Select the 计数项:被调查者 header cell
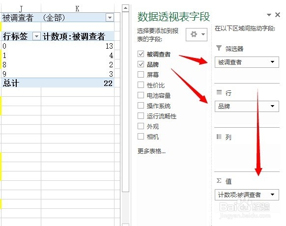 coord(78,36)
